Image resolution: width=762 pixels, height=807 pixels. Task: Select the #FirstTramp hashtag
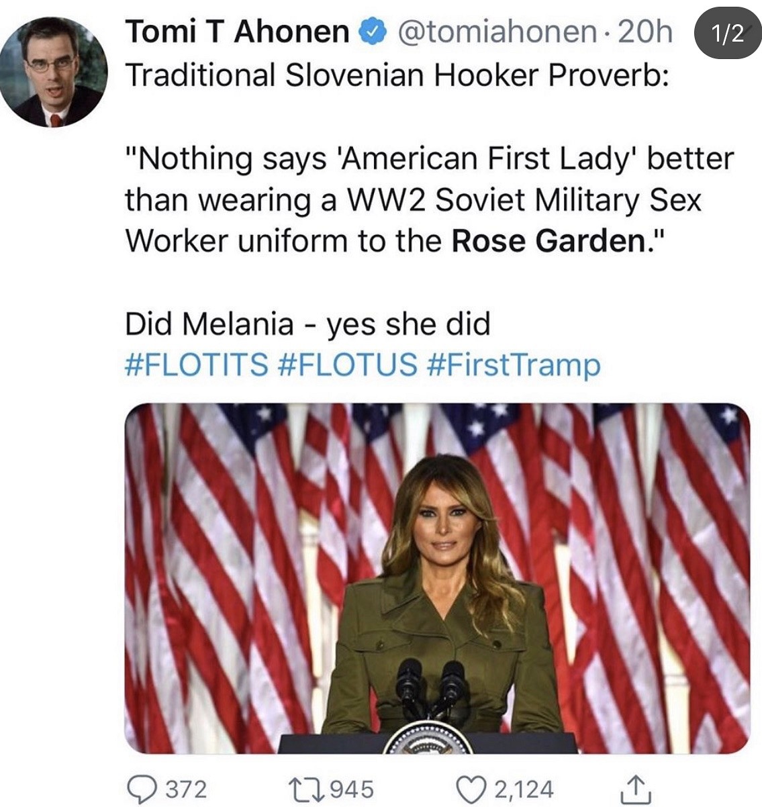coord(513,365)
